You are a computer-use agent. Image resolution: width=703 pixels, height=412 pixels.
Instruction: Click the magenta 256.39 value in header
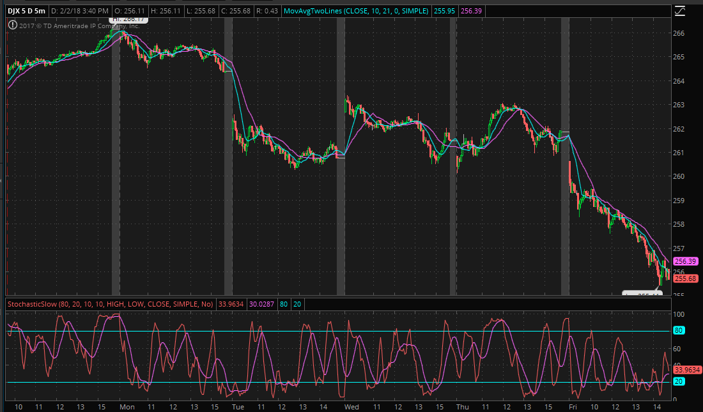pyautogui.click(x=472, y=11)
